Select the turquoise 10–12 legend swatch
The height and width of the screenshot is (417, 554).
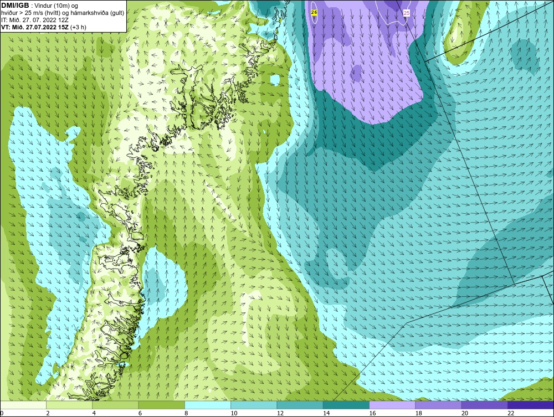tap(254, 405)
